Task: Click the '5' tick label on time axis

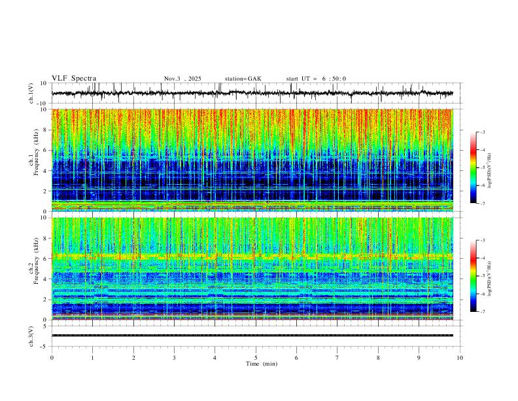Action: [x=256, y=358]
